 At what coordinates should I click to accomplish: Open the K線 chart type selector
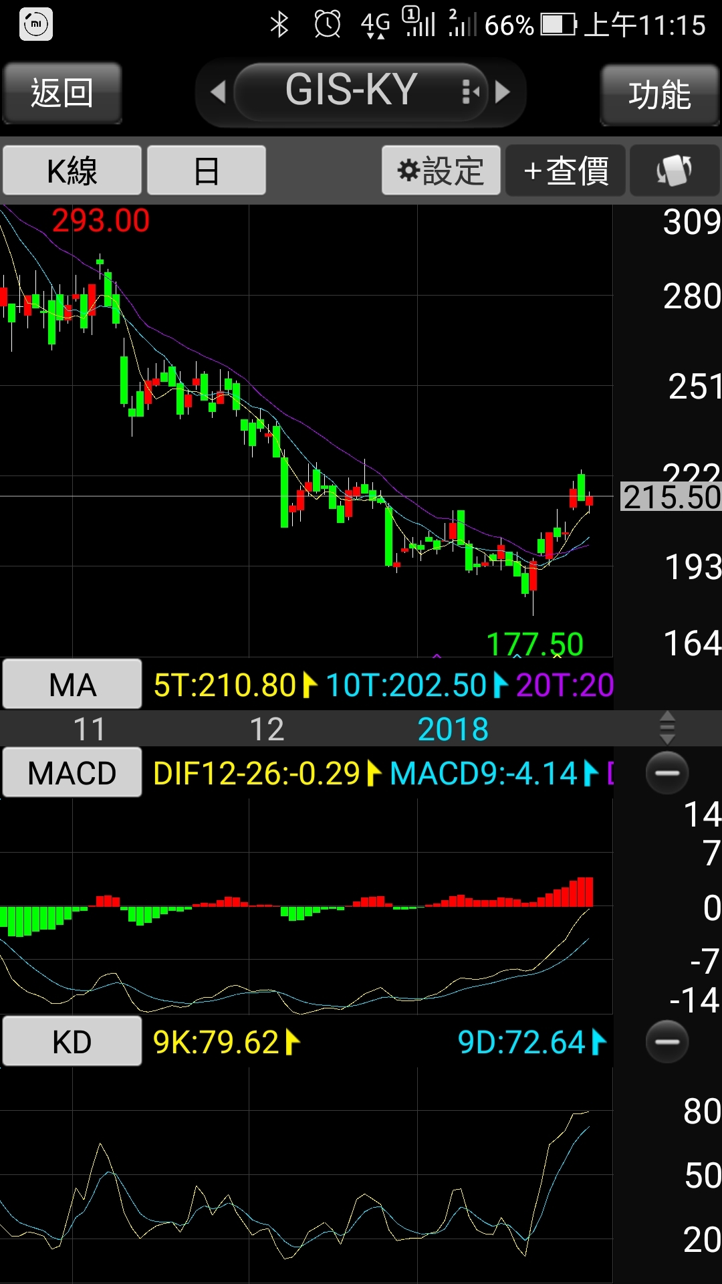coord(72,171)
